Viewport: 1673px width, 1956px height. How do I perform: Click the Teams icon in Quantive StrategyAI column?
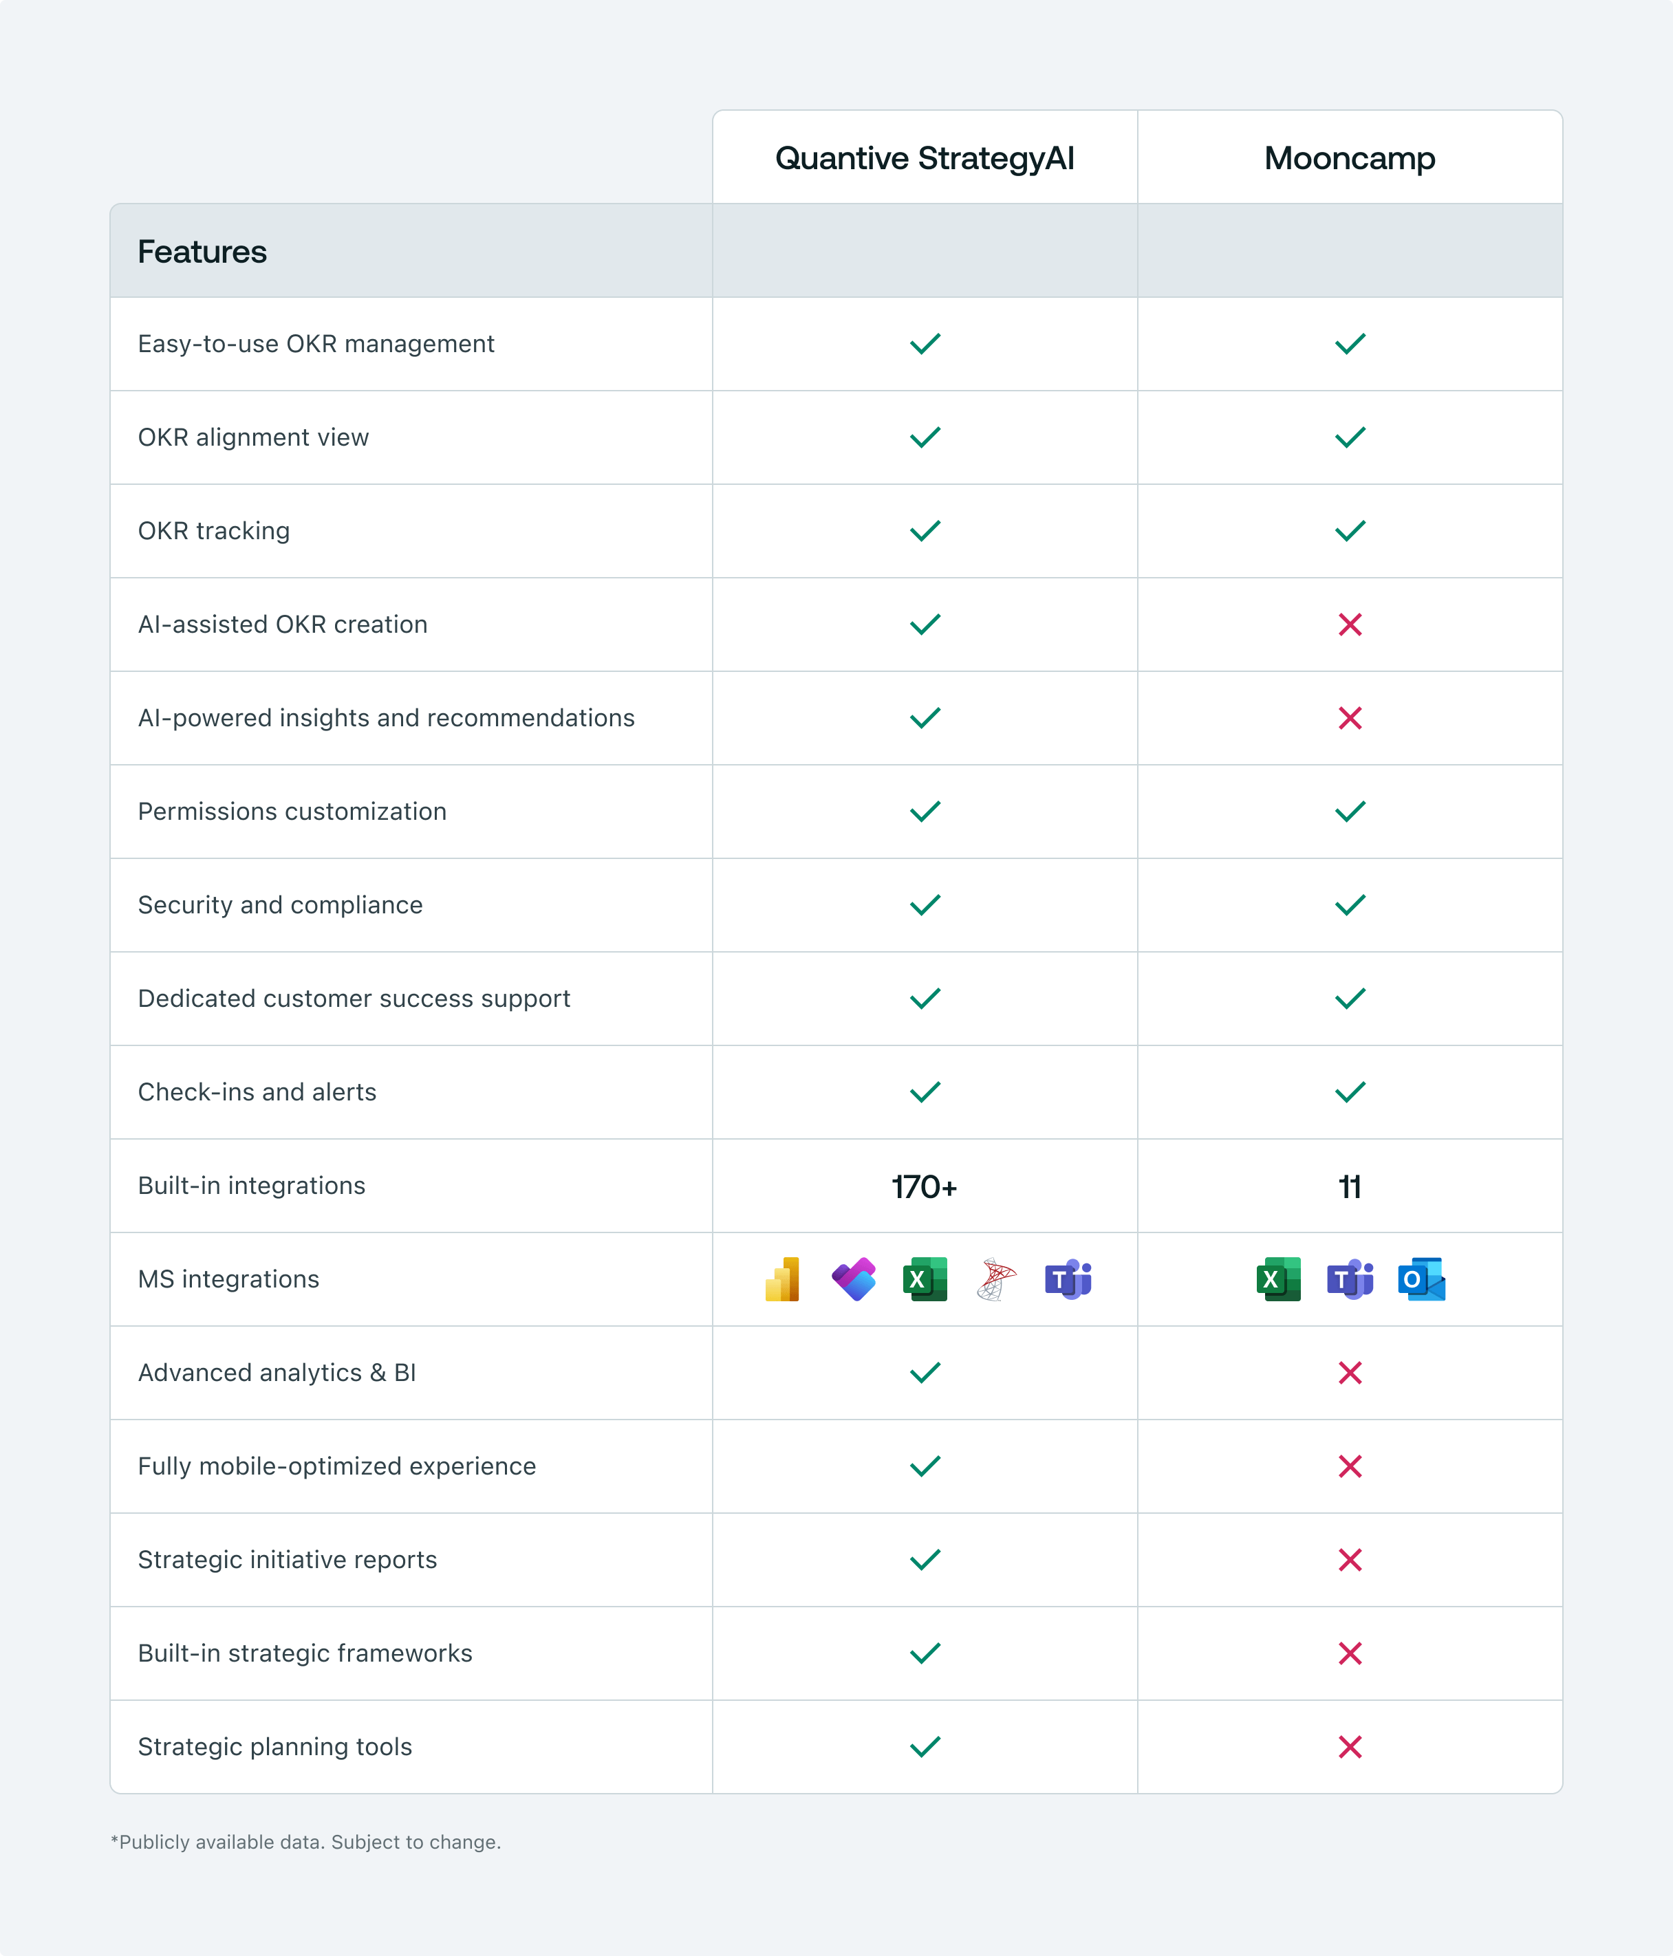1068,1279
